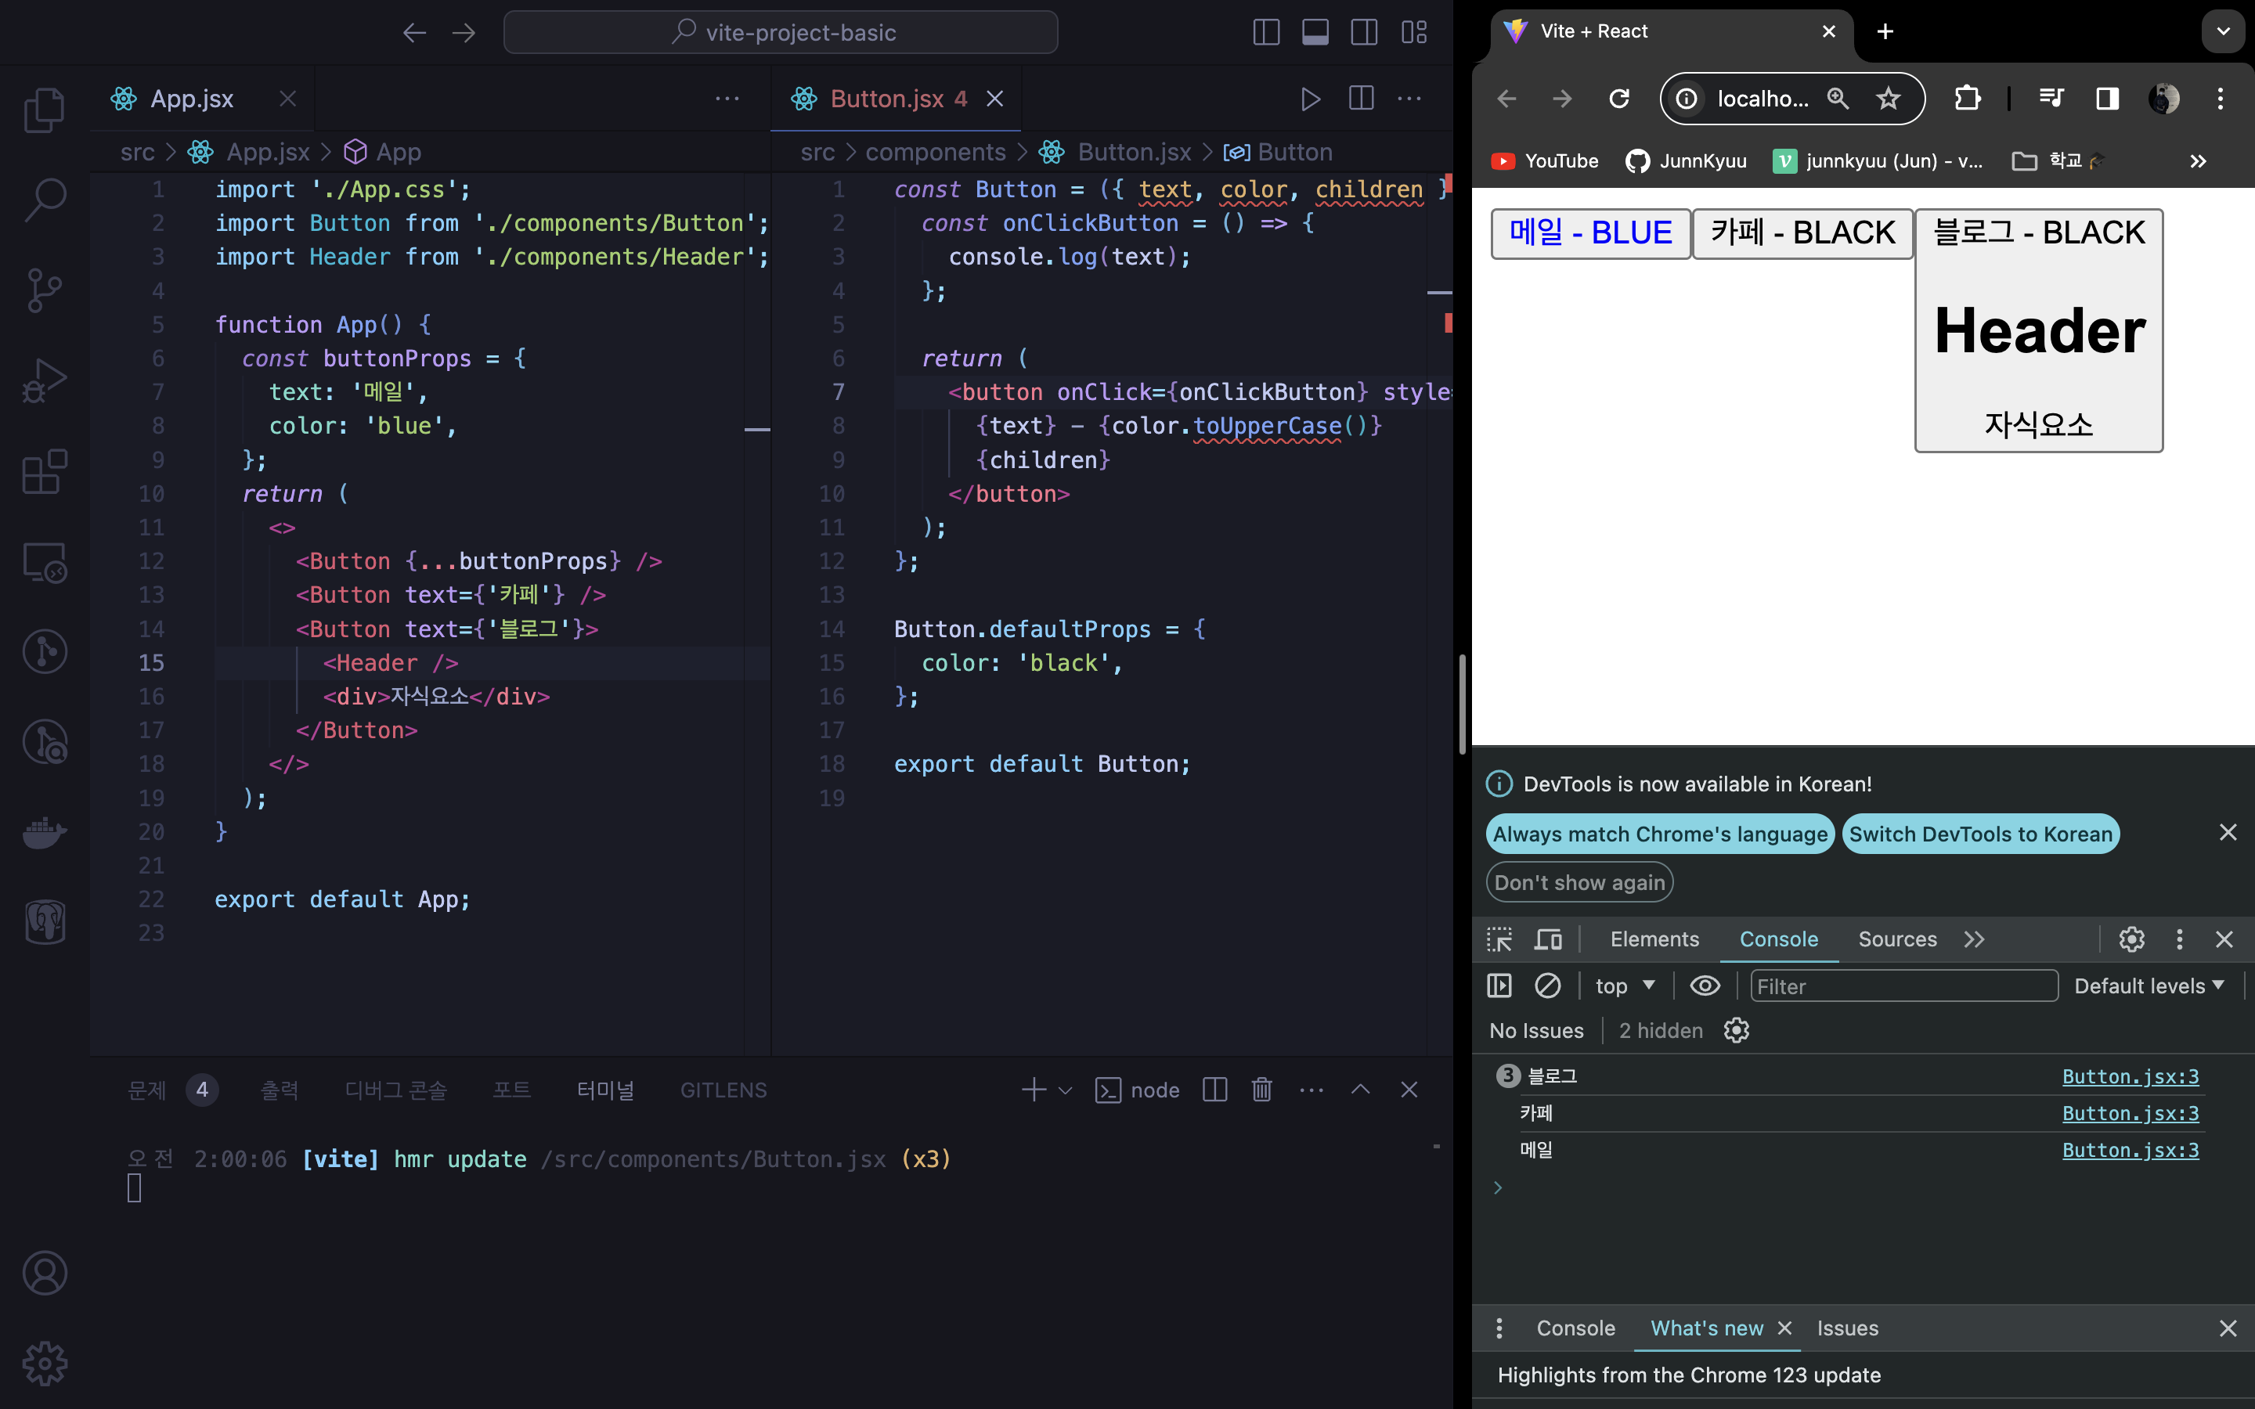Kill terminal with the trash icon
The width and height of the screenshot is (2255, 1409).
[1261, 1090]
